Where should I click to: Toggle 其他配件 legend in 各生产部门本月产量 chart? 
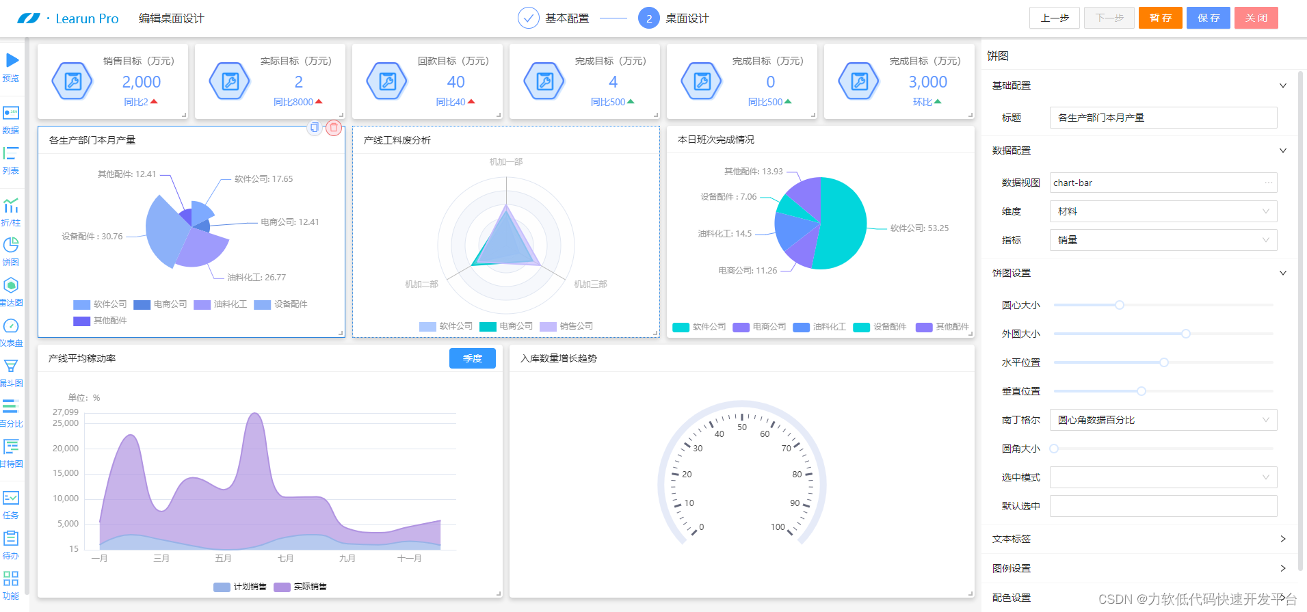pos(100,321)
